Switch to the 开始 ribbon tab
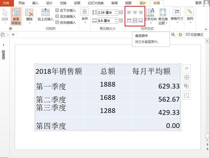This screenshot has height=158, width=210. [x=21, y=3]
